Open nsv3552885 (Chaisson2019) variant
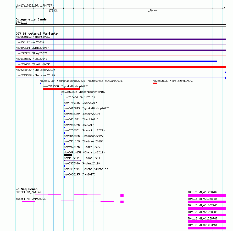 pyautogui.click(x=84, y=136)
